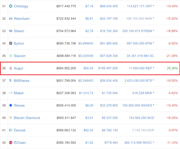Open the BitShares coin page link
This screenshot has height=149, width=180.
pyautogui.click(x=21, y=81)
